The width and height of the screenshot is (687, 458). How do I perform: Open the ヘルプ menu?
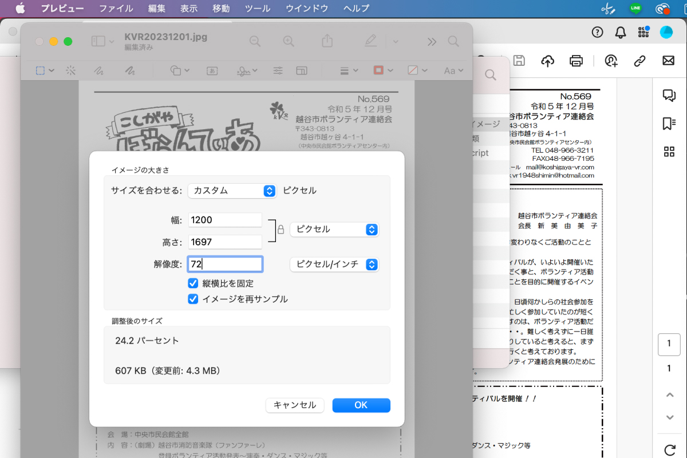coord(356,8)
